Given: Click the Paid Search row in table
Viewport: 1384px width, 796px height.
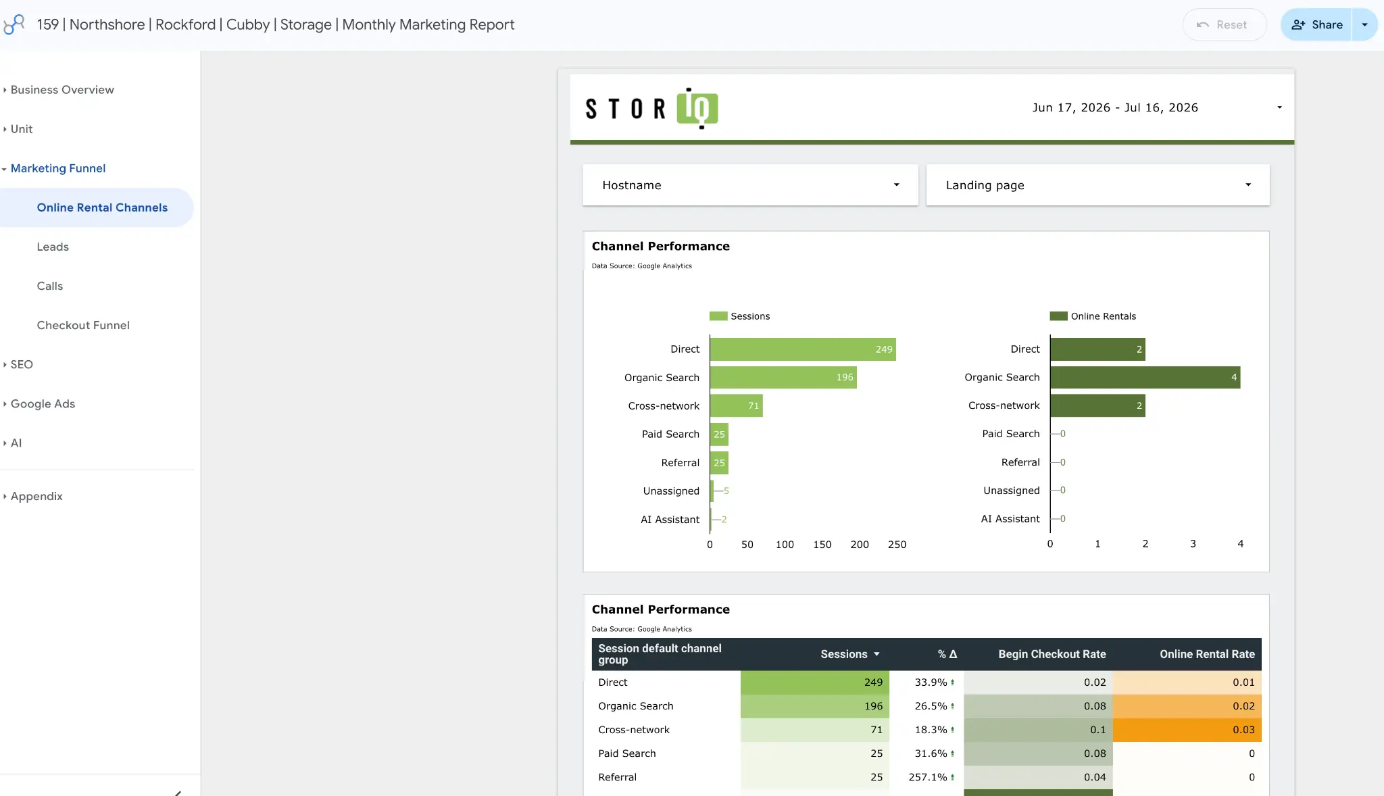Looking at the screenshot, I should click(926, 753).
